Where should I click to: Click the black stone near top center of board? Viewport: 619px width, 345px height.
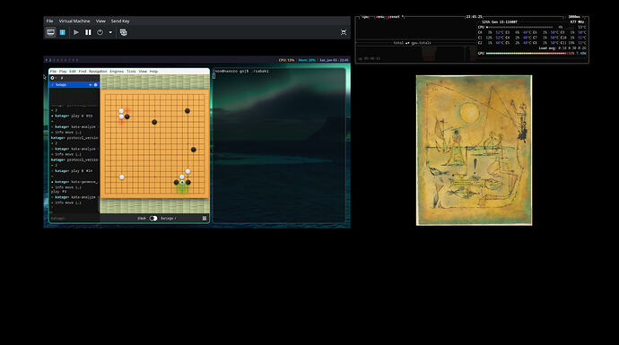154,122
